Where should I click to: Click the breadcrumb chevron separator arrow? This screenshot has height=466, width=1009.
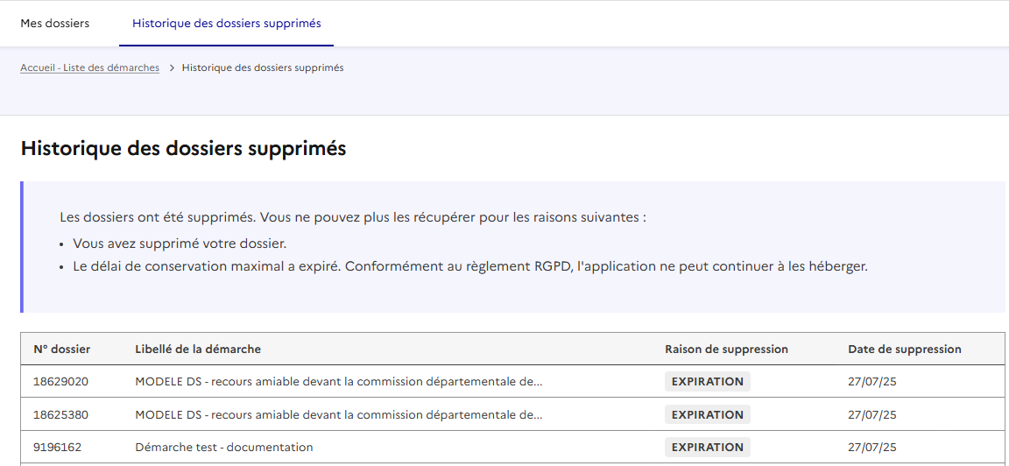pyautogui.click(x=172, y=68)
